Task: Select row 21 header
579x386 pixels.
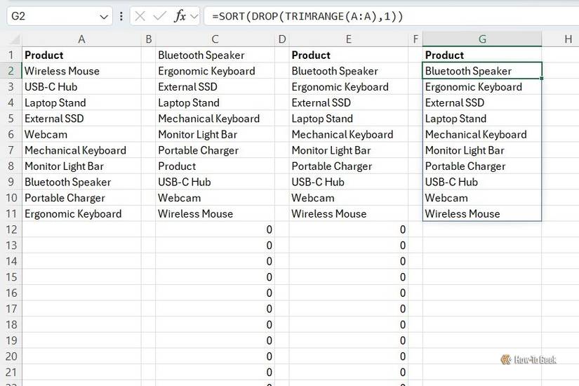Action: pyautogui.click(x=11, y=373)
